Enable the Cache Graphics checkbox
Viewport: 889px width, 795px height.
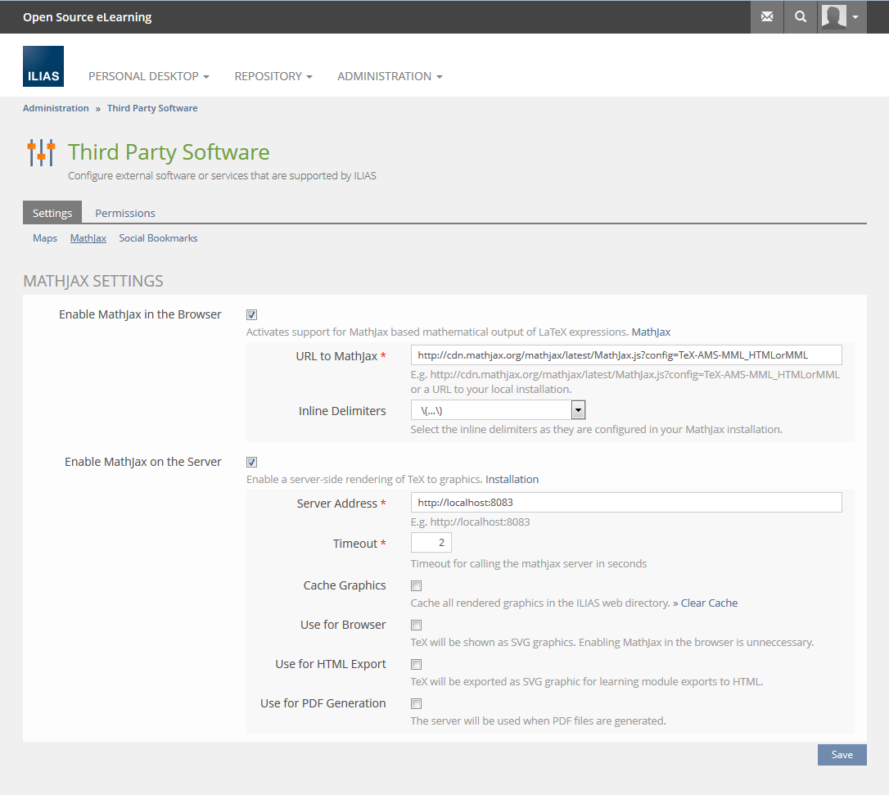tap(417, 585)
